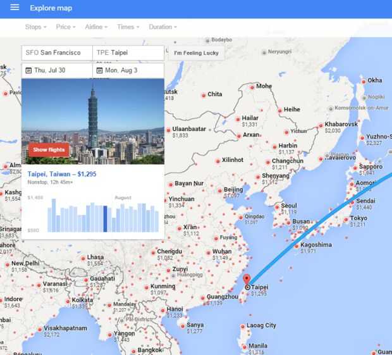Edit the TPE Taipei destination field
Screen dimensions: 392x355
tap(128, 53)
